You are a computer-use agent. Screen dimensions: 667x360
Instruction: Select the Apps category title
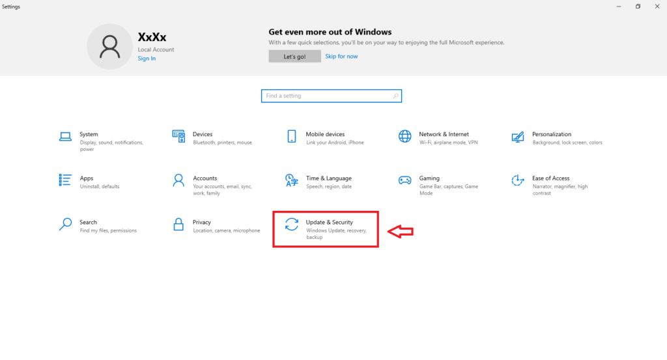point(87,178)
